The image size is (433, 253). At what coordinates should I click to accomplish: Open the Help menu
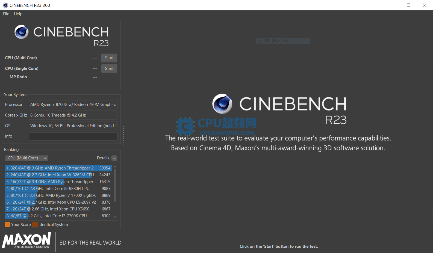(x=18, y=14)
